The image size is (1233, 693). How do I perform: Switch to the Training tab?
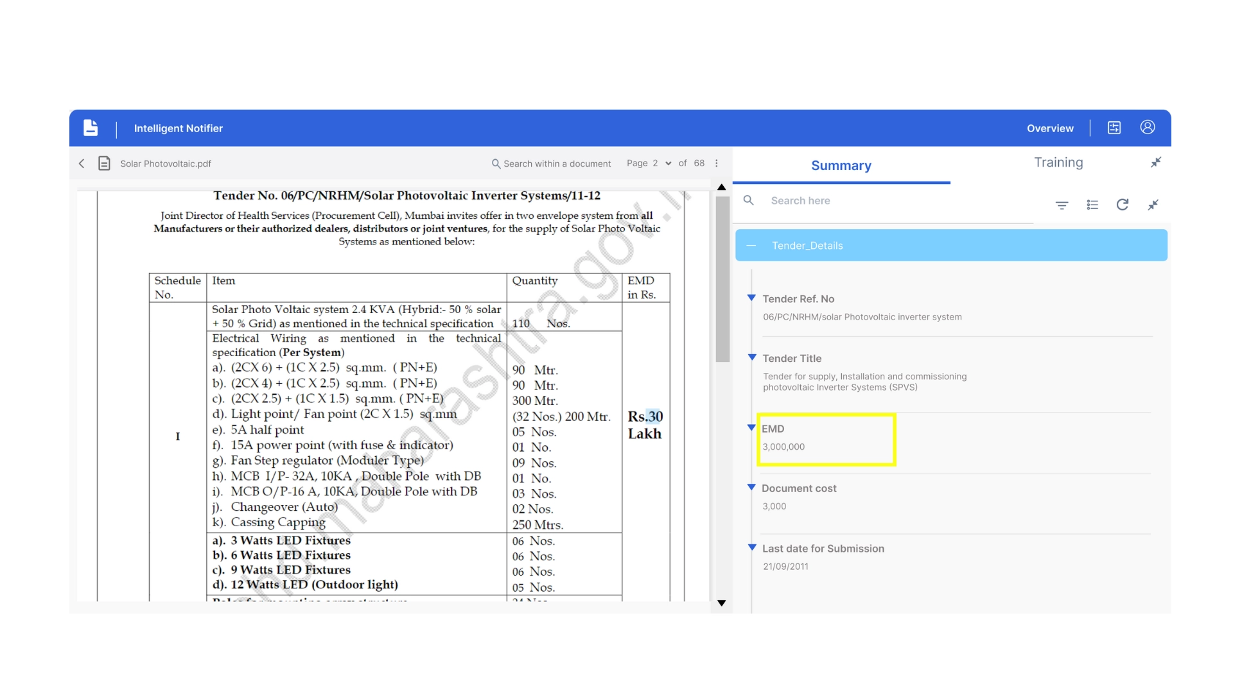1058,163
